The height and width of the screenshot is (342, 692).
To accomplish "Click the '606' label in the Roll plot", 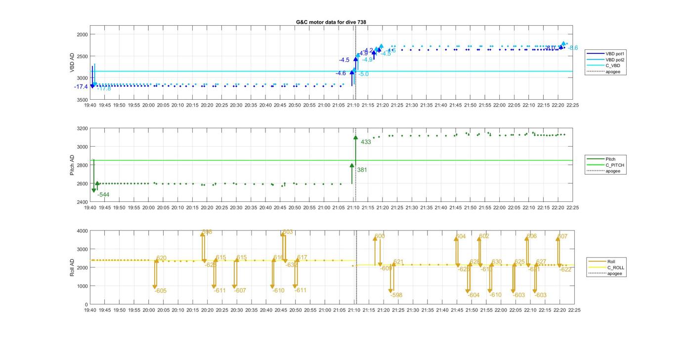I will coord(532,236).
